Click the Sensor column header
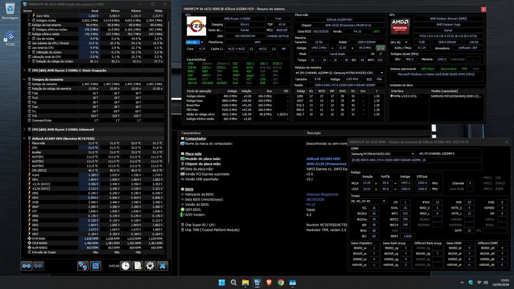 28,11
